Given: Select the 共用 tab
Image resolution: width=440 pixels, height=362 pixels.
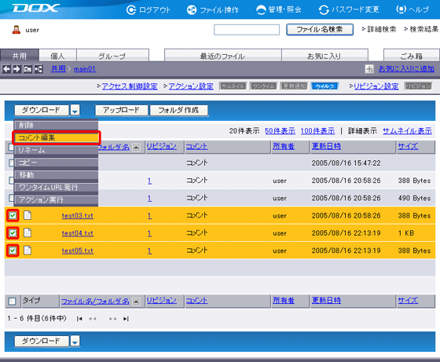Looking at the screenshot, I should (x=19, y=56).
